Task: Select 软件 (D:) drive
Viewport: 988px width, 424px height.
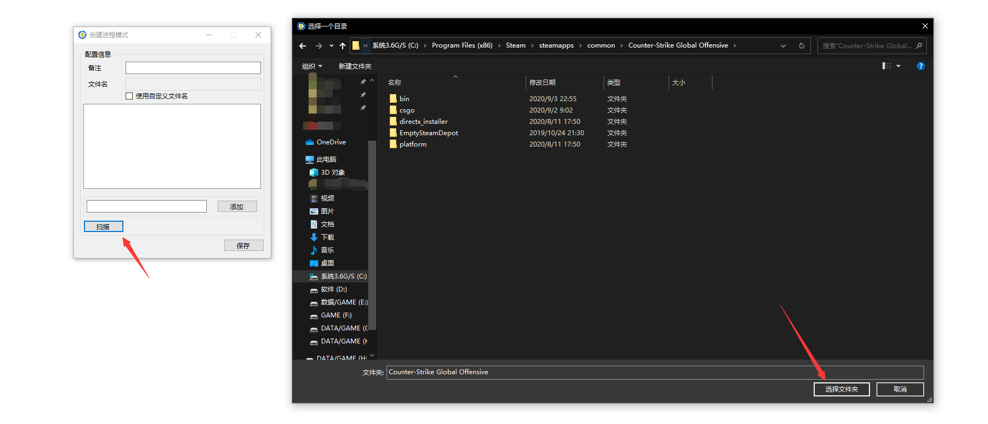Action: 333,289
